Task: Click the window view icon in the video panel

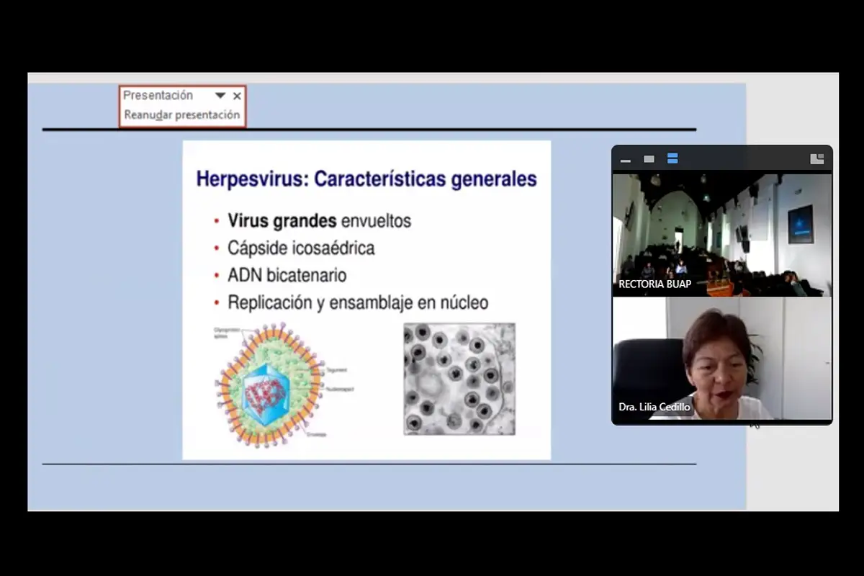Action: tap(649, 159)
